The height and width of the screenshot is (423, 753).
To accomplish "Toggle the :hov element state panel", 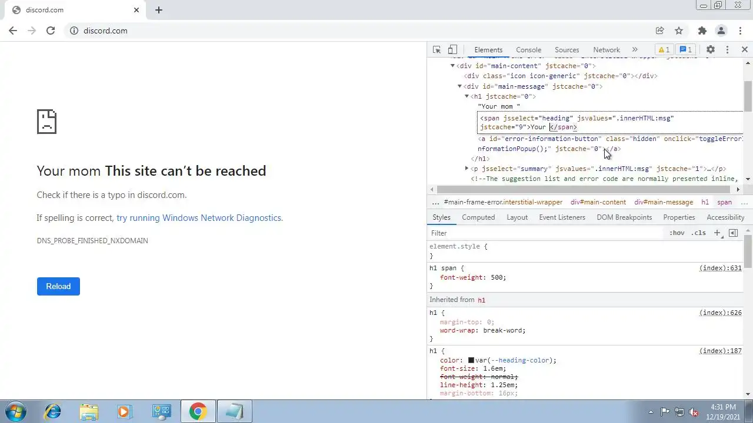I will [677, 233].
